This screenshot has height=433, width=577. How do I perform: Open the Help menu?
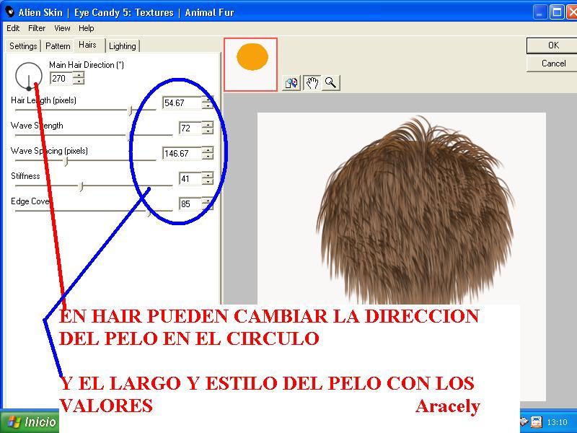[x=86, y=28]
